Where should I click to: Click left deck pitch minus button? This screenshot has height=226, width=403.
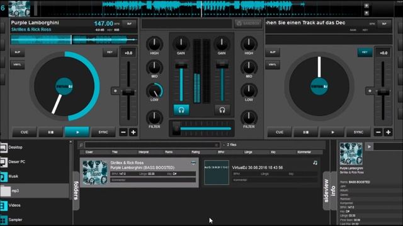pos(123,132)
